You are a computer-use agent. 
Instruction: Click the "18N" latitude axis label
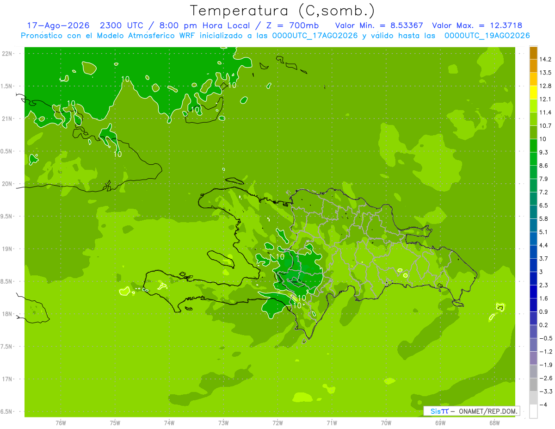pyautogui.click(x=7, y=314)
